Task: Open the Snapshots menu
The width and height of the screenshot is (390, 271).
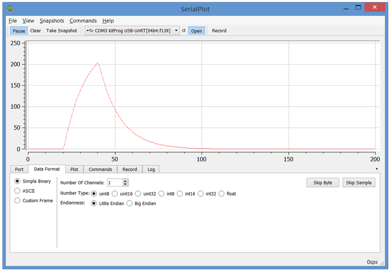Action: tap(52, 21)
